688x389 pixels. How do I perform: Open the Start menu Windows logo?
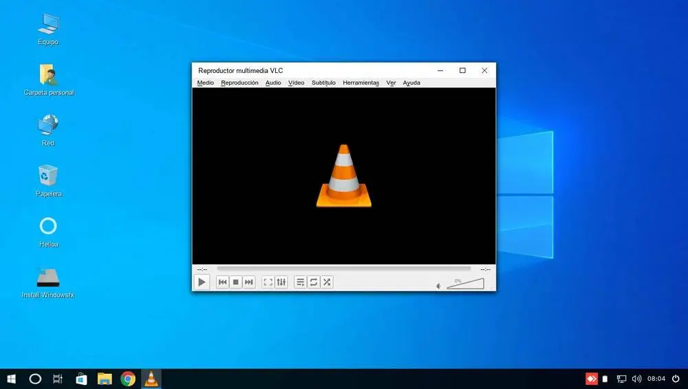[x=12, y=379]
